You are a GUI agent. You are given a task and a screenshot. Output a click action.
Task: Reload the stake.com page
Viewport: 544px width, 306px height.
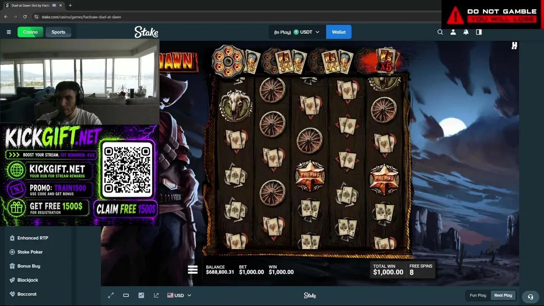click(25, 17)
